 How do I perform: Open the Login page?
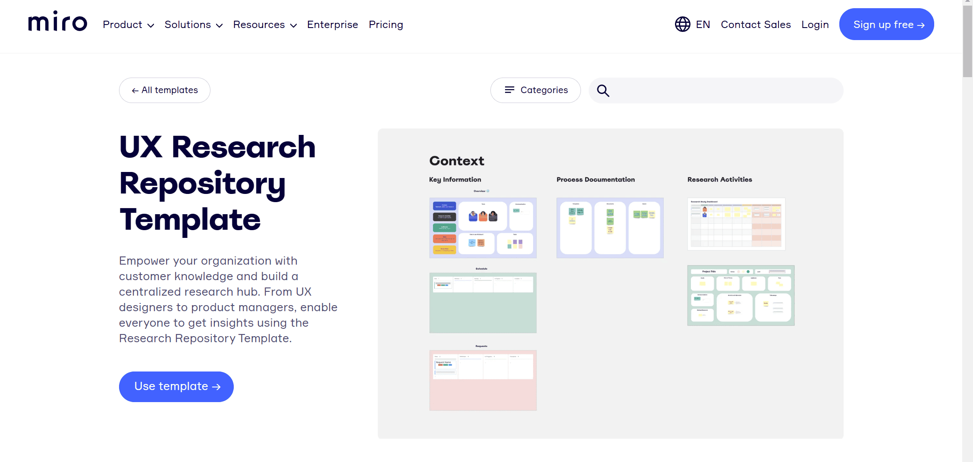[815, 25]
